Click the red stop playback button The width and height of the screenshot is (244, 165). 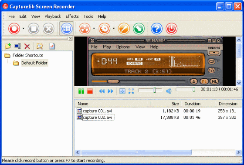click(90, 91)
